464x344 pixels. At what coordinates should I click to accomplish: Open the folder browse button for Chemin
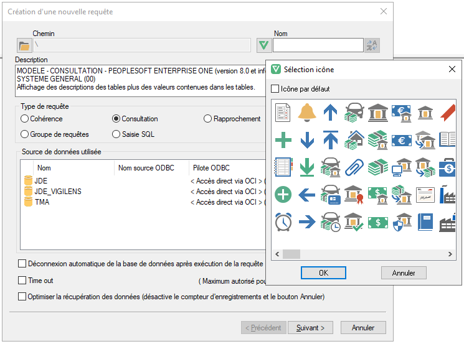(24, 45)
